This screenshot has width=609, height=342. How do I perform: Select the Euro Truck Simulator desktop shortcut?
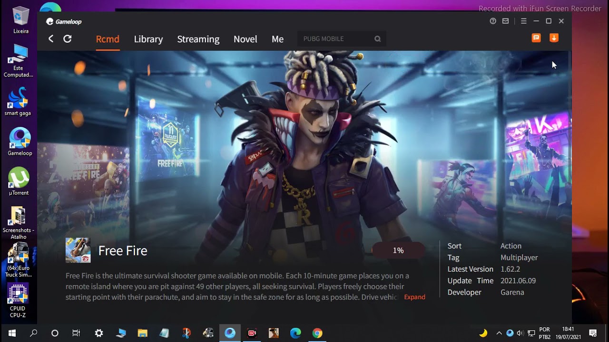pos(19,260)
